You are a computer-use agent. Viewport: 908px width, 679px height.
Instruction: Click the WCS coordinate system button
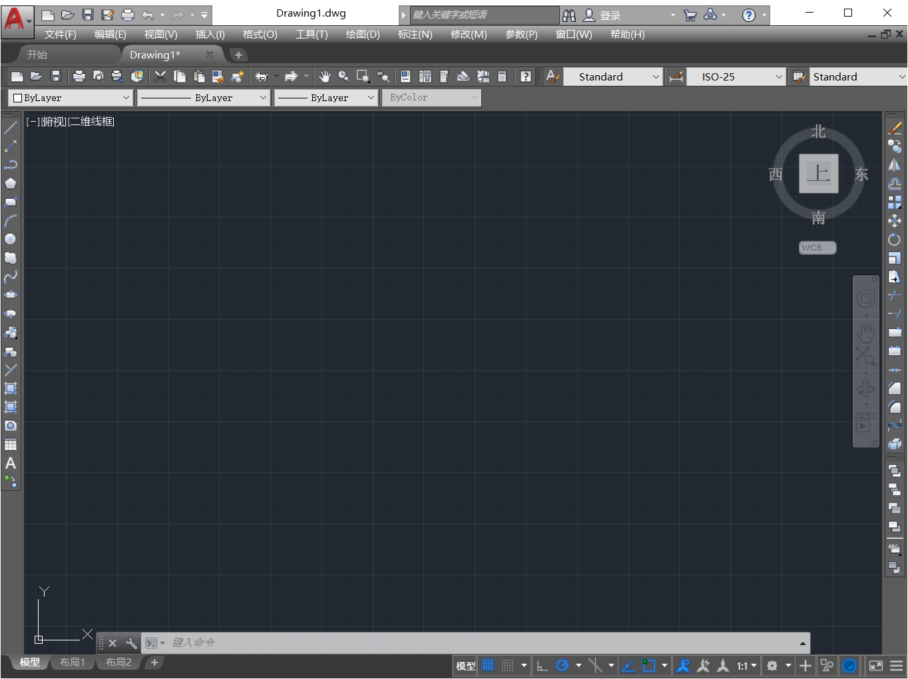(x=817, y=247)
